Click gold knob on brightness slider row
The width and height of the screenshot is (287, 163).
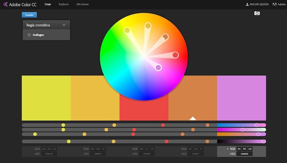click(114, 141)
